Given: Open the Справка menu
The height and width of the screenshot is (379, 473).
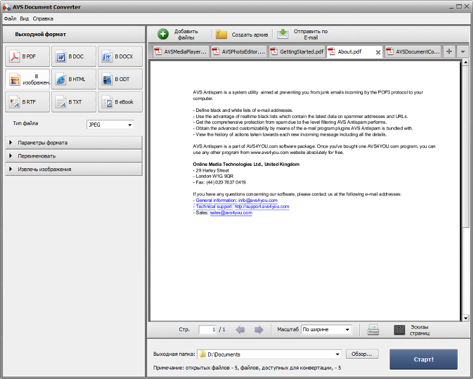Looking at the screenshot, I should pyautogui.click(x=43, y=19).
